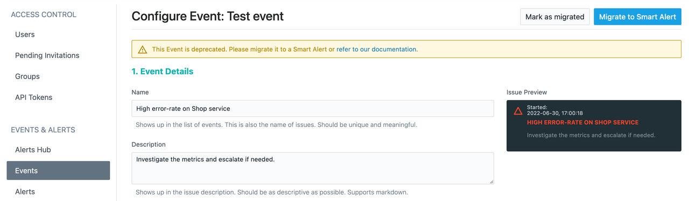
Task: Click Migrate to Smart Alert button
Action: (637, 17)
